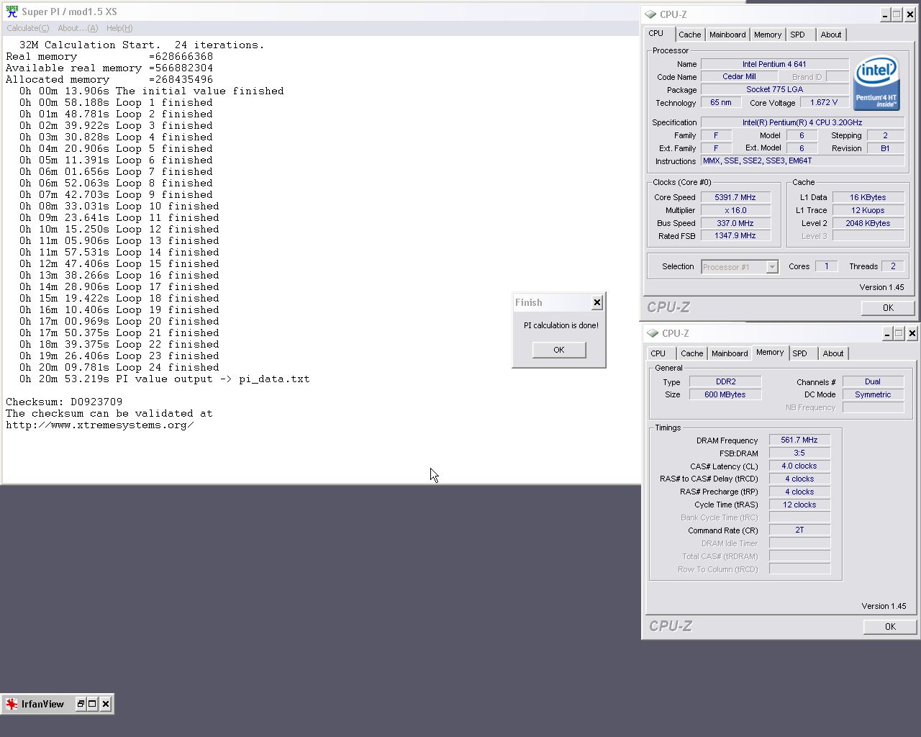The image size is (921, 737).
Task: Close the Finish dialog with X
Action: (x=596, y=303)
